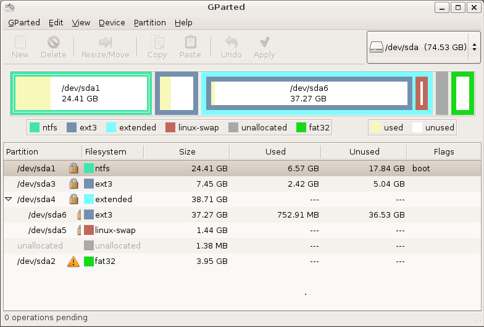Click the '0 operations pending' status text
Image resolution: width=484 pixels, height=327 pixels.
[x=46, y=318]
